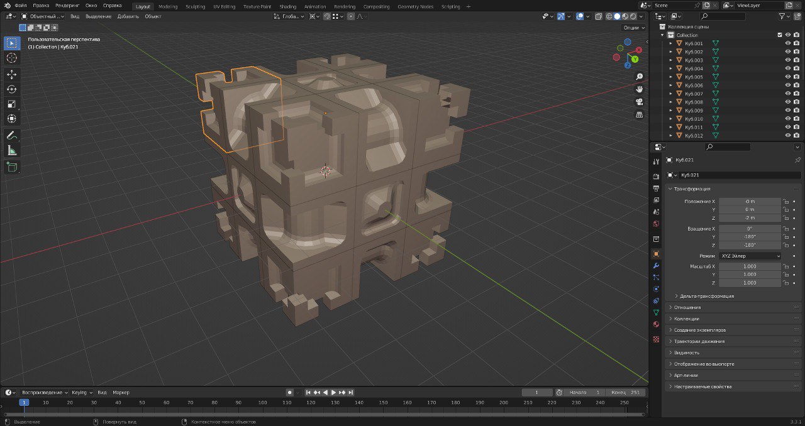This screenshot has height=426, width=805.
Task: Toggle perspective/orthographic grid icon in viewport
Action: coord(640,115)
